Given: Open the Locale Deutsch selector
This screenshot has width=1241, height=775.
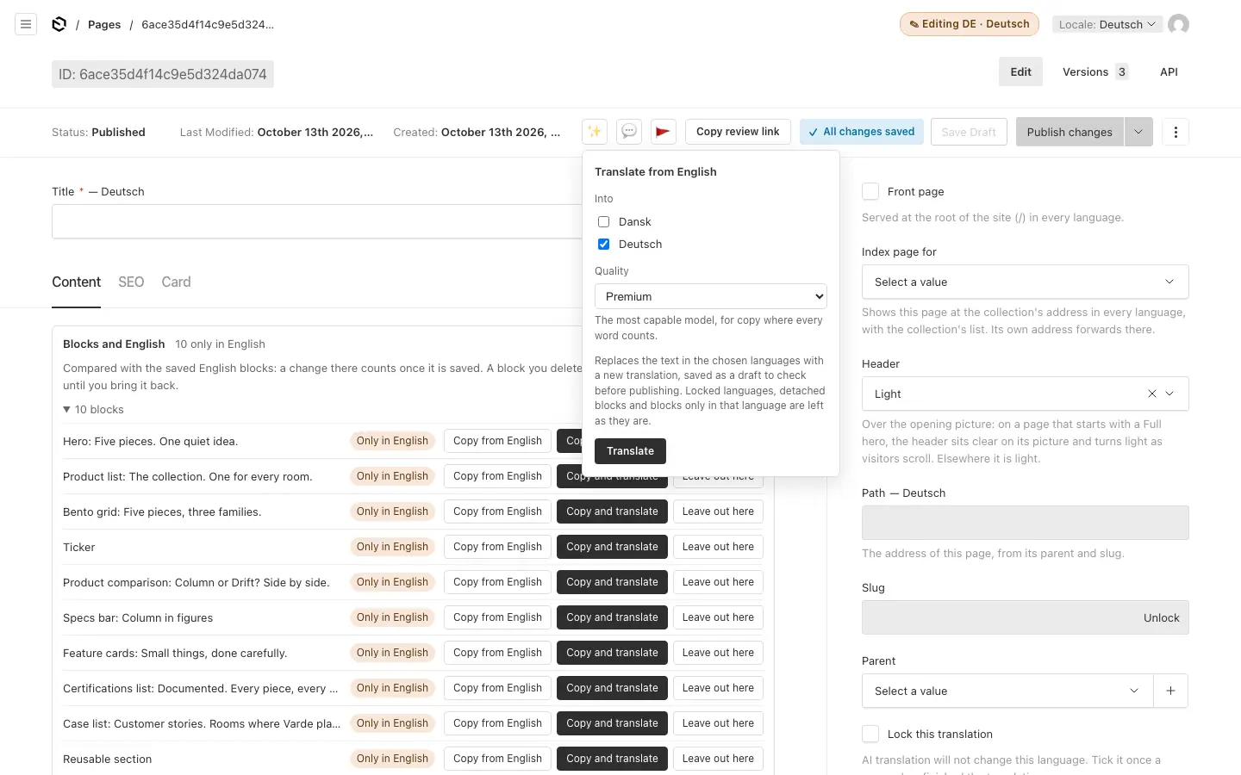Looking at the screenshot, I should (1107, 24).
